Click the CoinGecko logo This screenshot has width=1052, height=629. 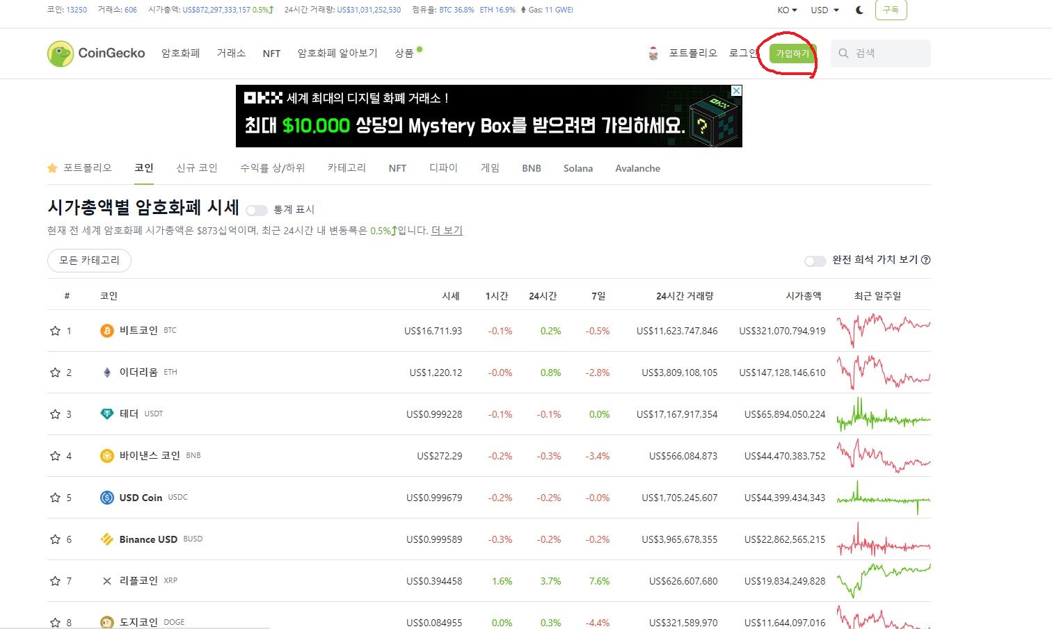click(96, 54)
